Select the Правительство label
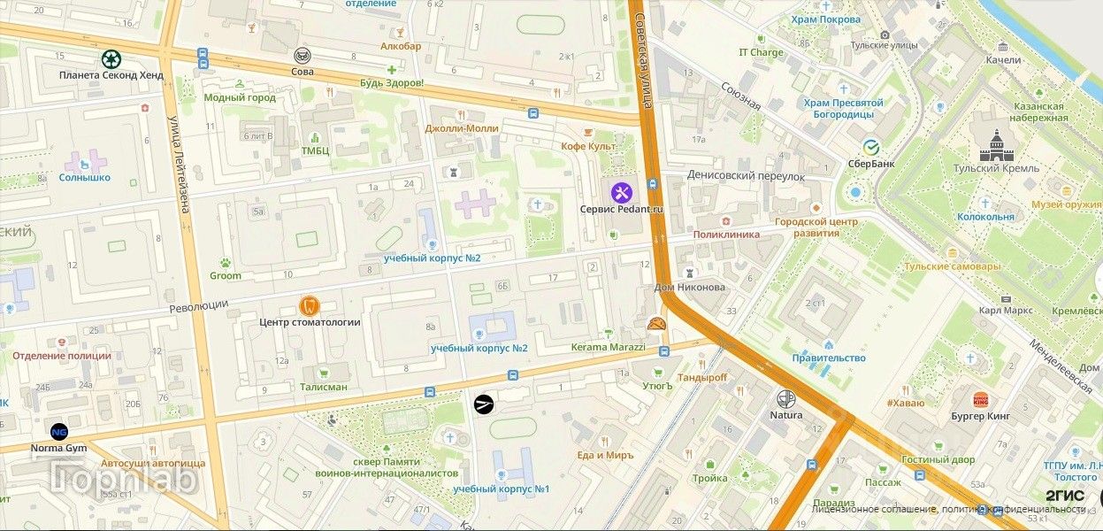1103x531 pixels. tap(829, 358)
